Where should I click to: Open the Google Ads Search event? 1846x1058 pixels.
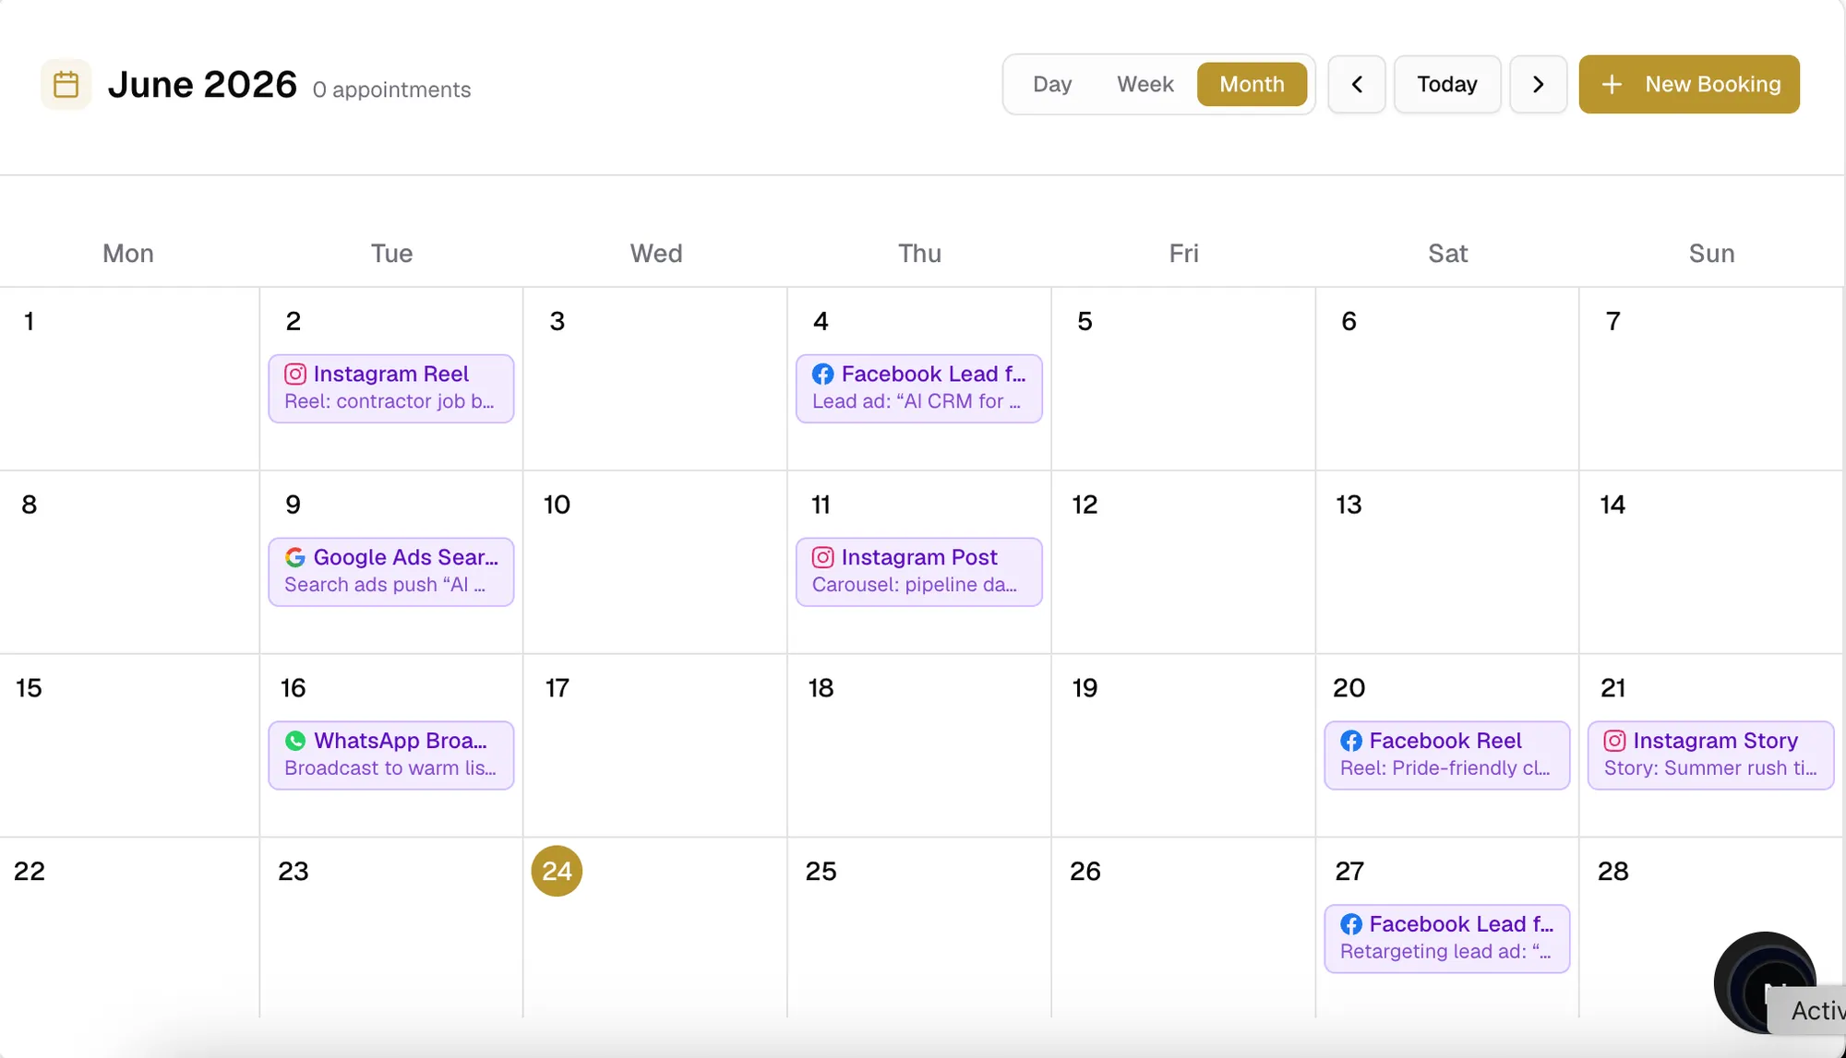coord(391,572)
